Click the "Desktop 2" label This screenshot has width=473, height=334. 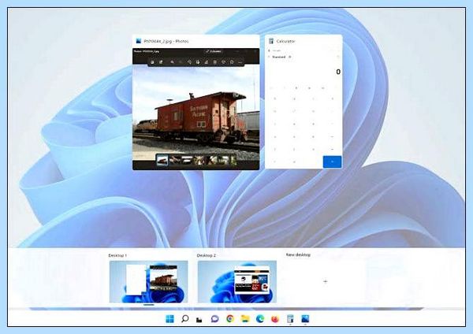pyautogui.click(x=207, y=255)
